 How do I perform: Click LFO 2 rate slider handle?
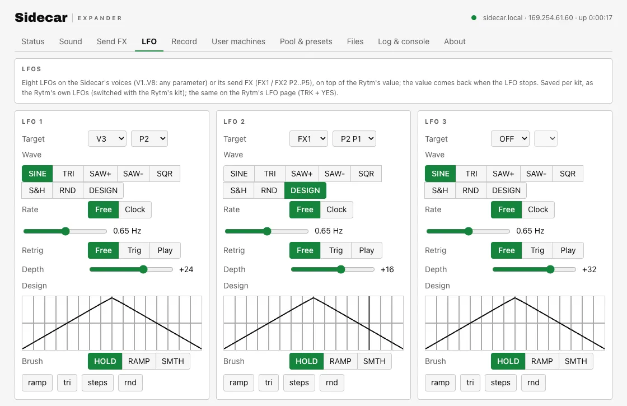(267, 231)
